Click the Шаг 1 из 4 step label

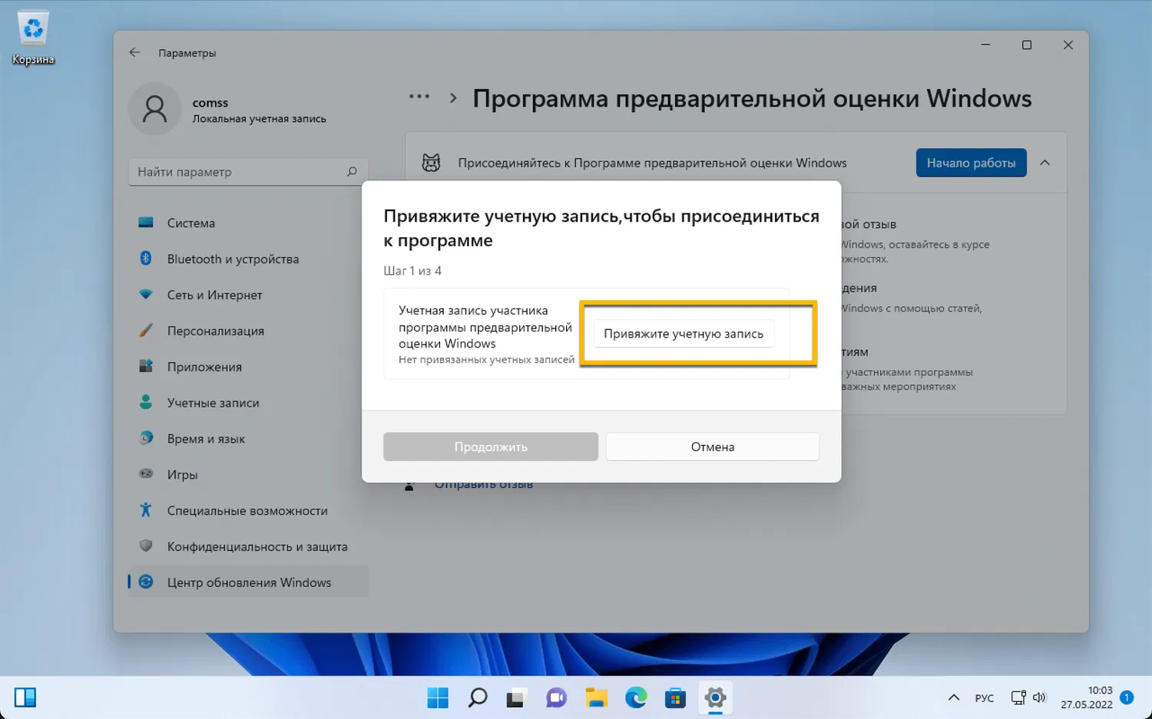tap(412, 271)
